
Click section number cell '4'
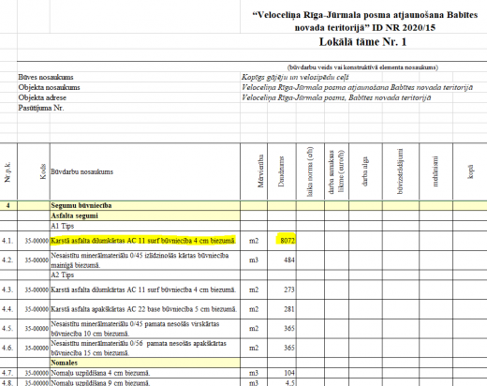pyautogui.click(x=8, y=205)
